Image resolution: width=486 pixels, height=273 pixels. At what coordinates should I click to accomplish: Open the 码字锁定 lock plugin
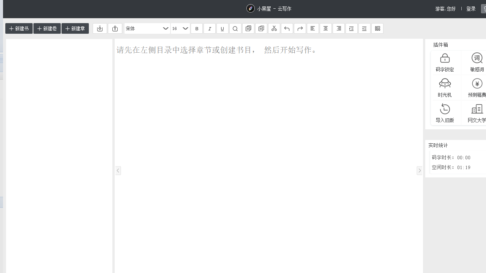[445, 62]
